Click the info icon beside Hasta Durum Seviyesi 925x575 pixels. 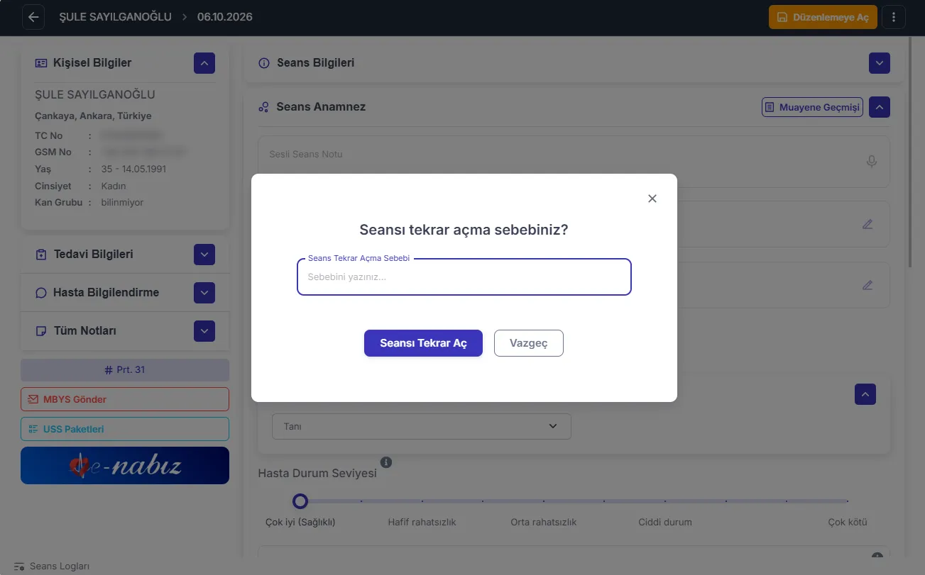(x=386, y=462)
